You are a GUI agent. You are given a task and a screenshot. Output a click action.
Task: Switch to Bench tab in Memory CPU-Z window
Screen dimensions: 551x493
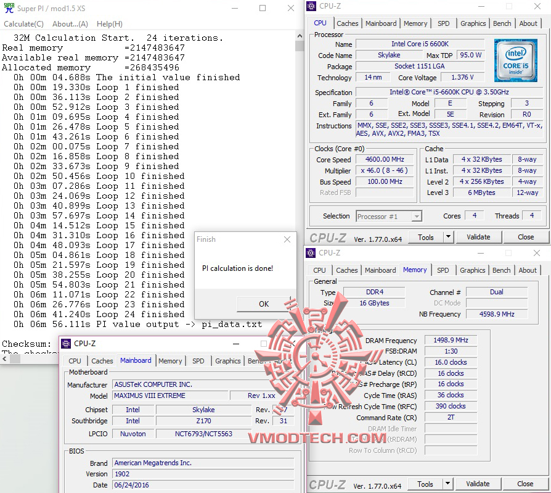tap(501, 270)
